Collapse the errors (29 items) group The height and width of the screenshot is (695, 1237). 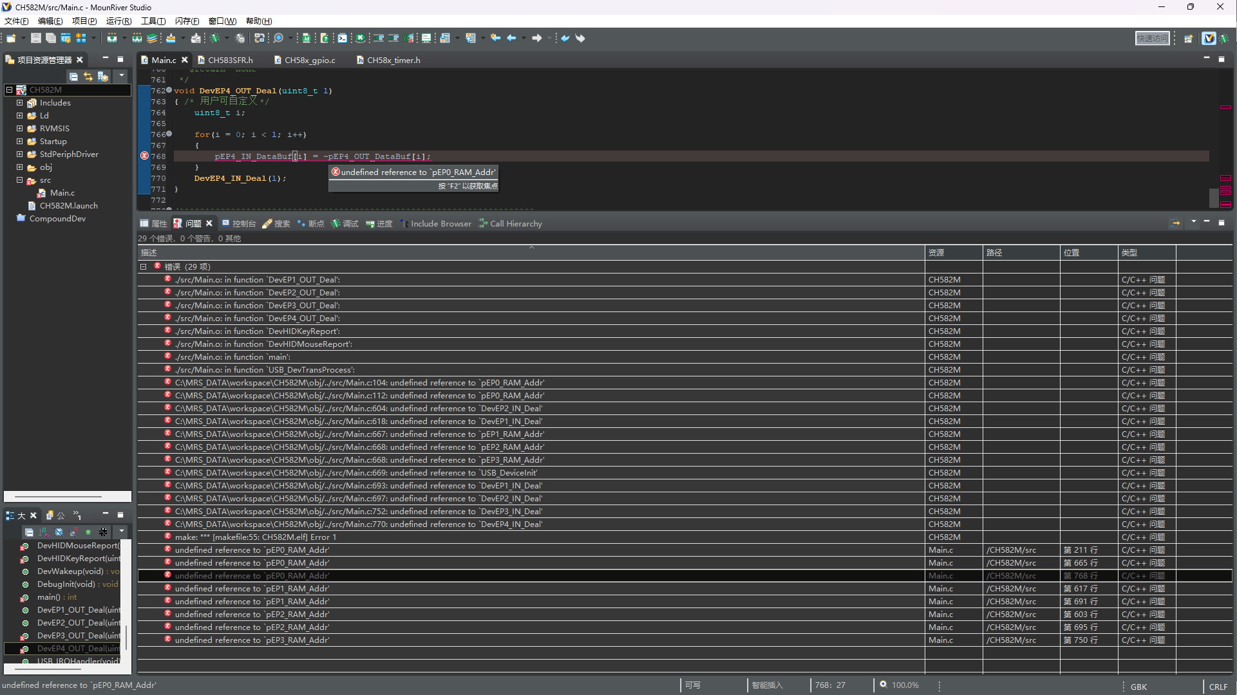(x=143, y=267)
